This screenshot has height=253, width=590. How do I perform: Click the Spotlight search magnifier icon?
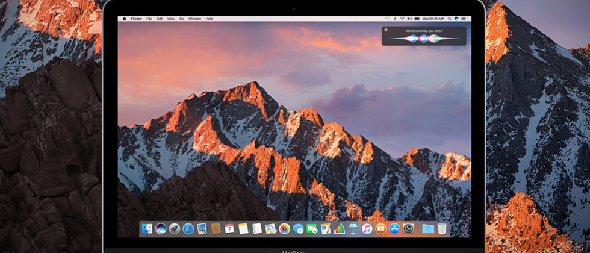coord(449,19)
